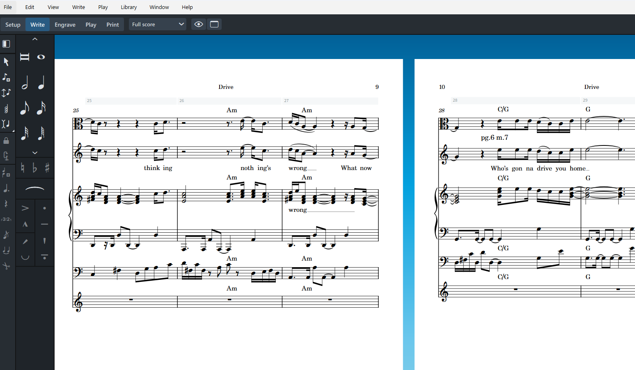Pick the whole note duration
The width and height of the screenshot is (635, 370).
pos(41,57)
